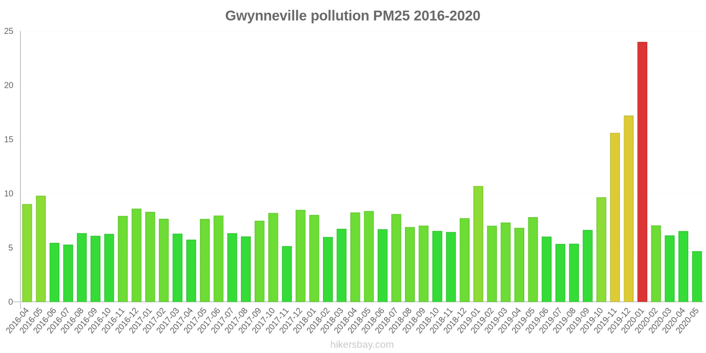Viewport: 706px width, 353px height.
Task: Click the yellow 2019-11 bar
Action: click(615, 218)
